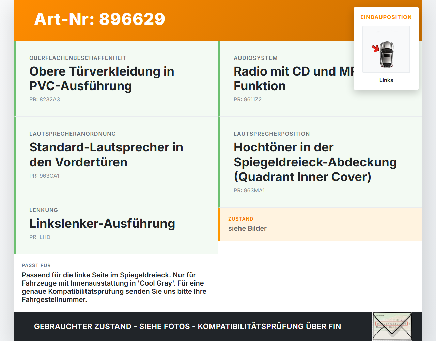Image resolution: width=436 pixels, height=341 pixels.
Task: Click PR: 963CA1 code
Action: (44, 176)
